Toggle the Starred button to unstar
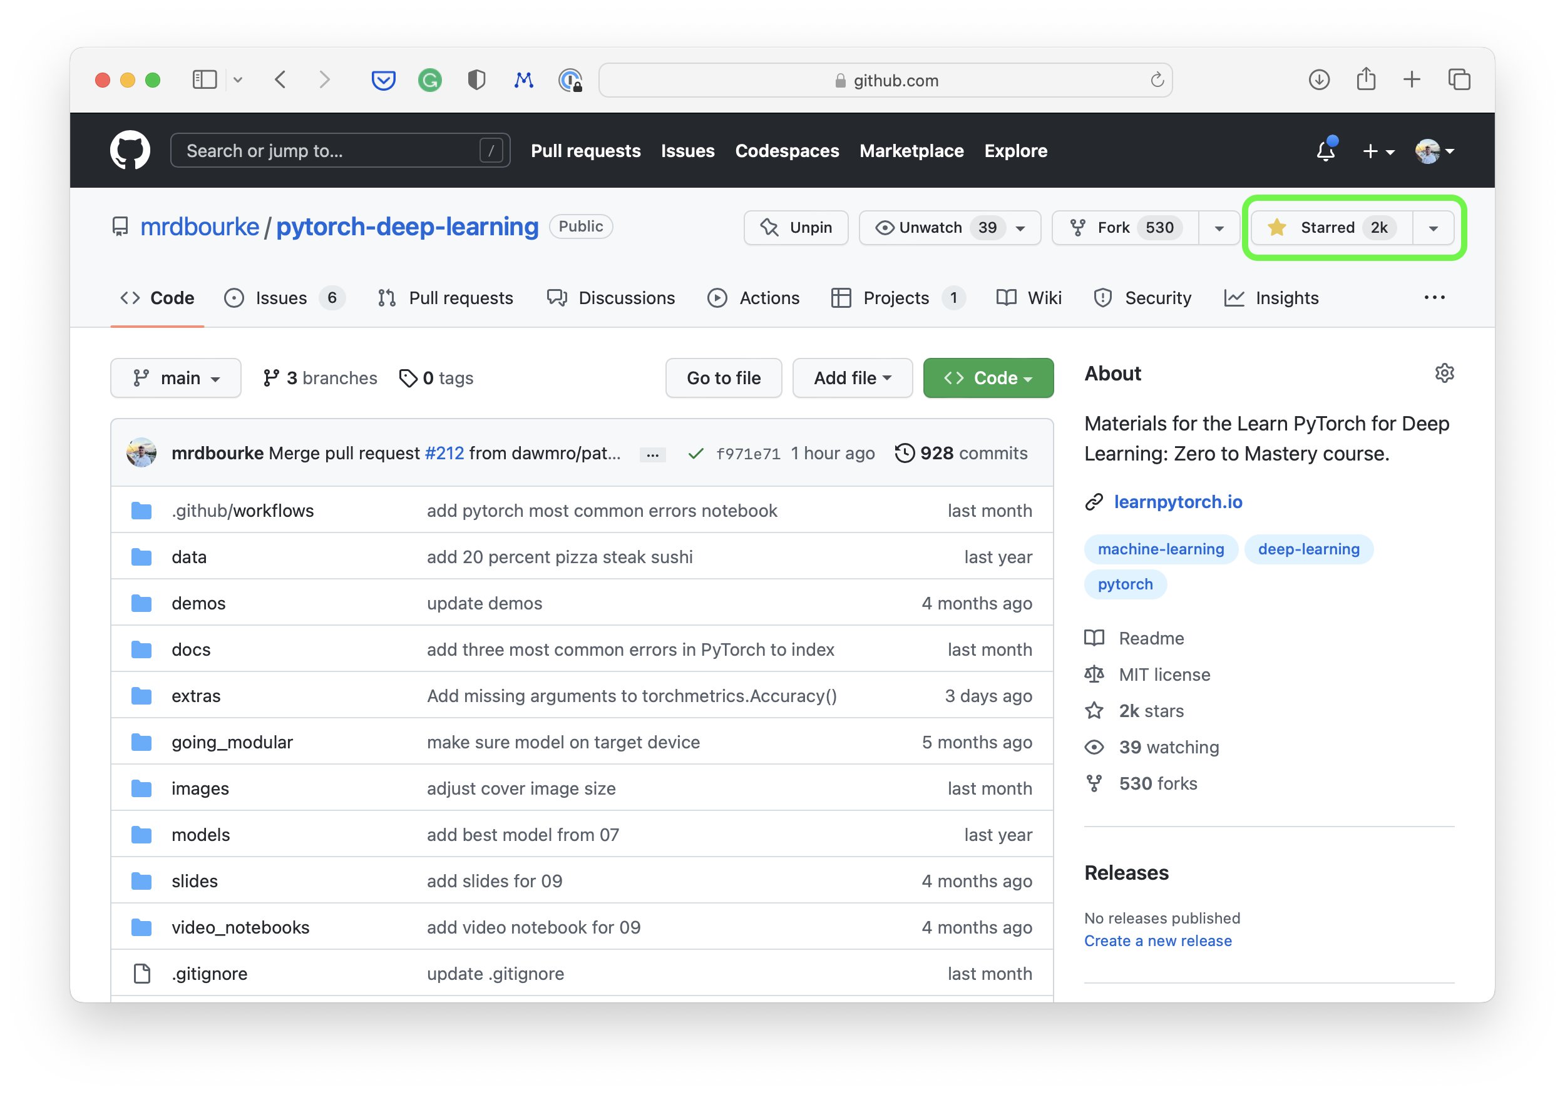1565x1095 pixels. pos(1326,228)
